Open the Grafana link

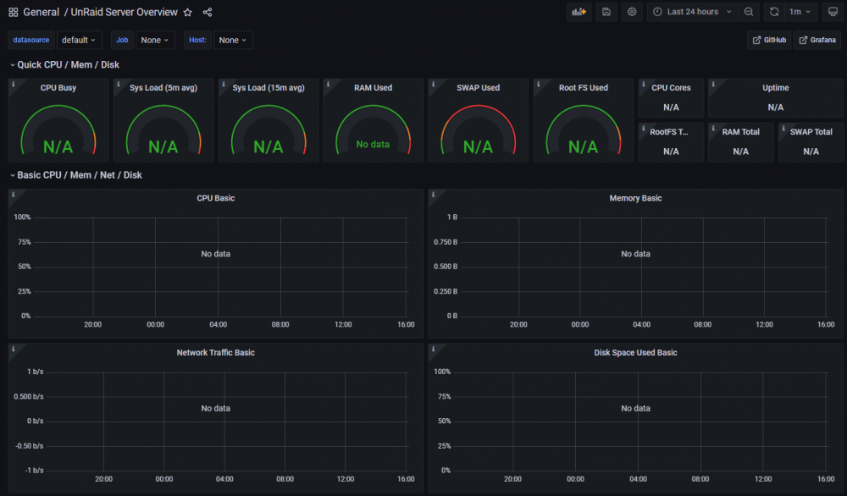817,40
